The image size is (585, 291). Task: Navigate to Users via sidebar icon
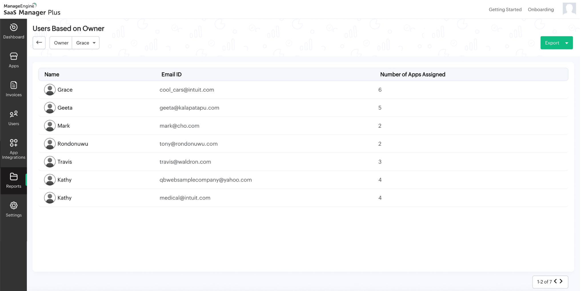(x=13, y=118)
